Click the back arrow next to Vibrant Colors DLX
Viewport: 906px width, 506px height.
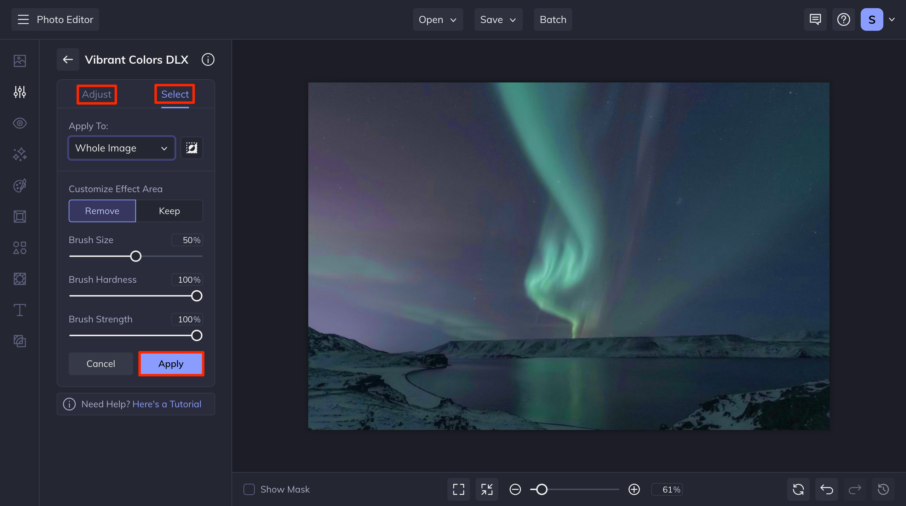click(x=68, y=59)
